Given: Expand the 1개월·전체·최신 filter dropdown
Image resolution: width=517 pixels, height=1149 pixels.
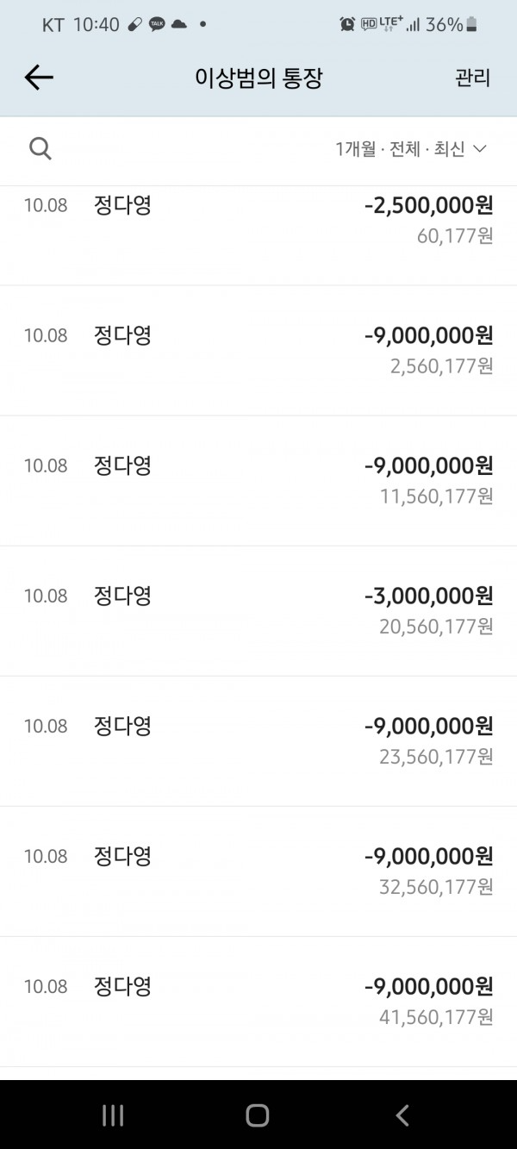Looking at the screenshot, I should tap(411, 149).
